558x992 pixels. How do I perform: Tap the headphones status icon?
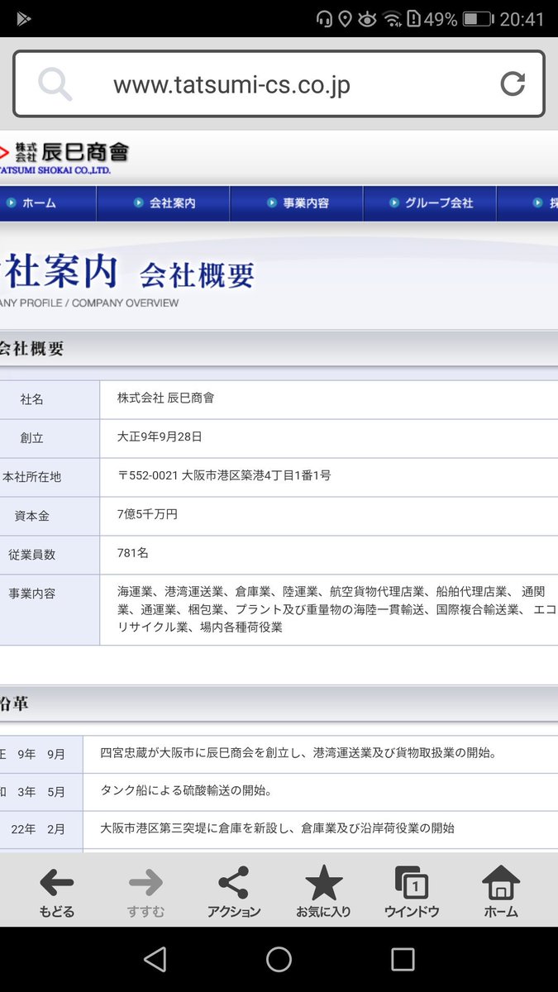pyautogui.click(x=324, y=18)
